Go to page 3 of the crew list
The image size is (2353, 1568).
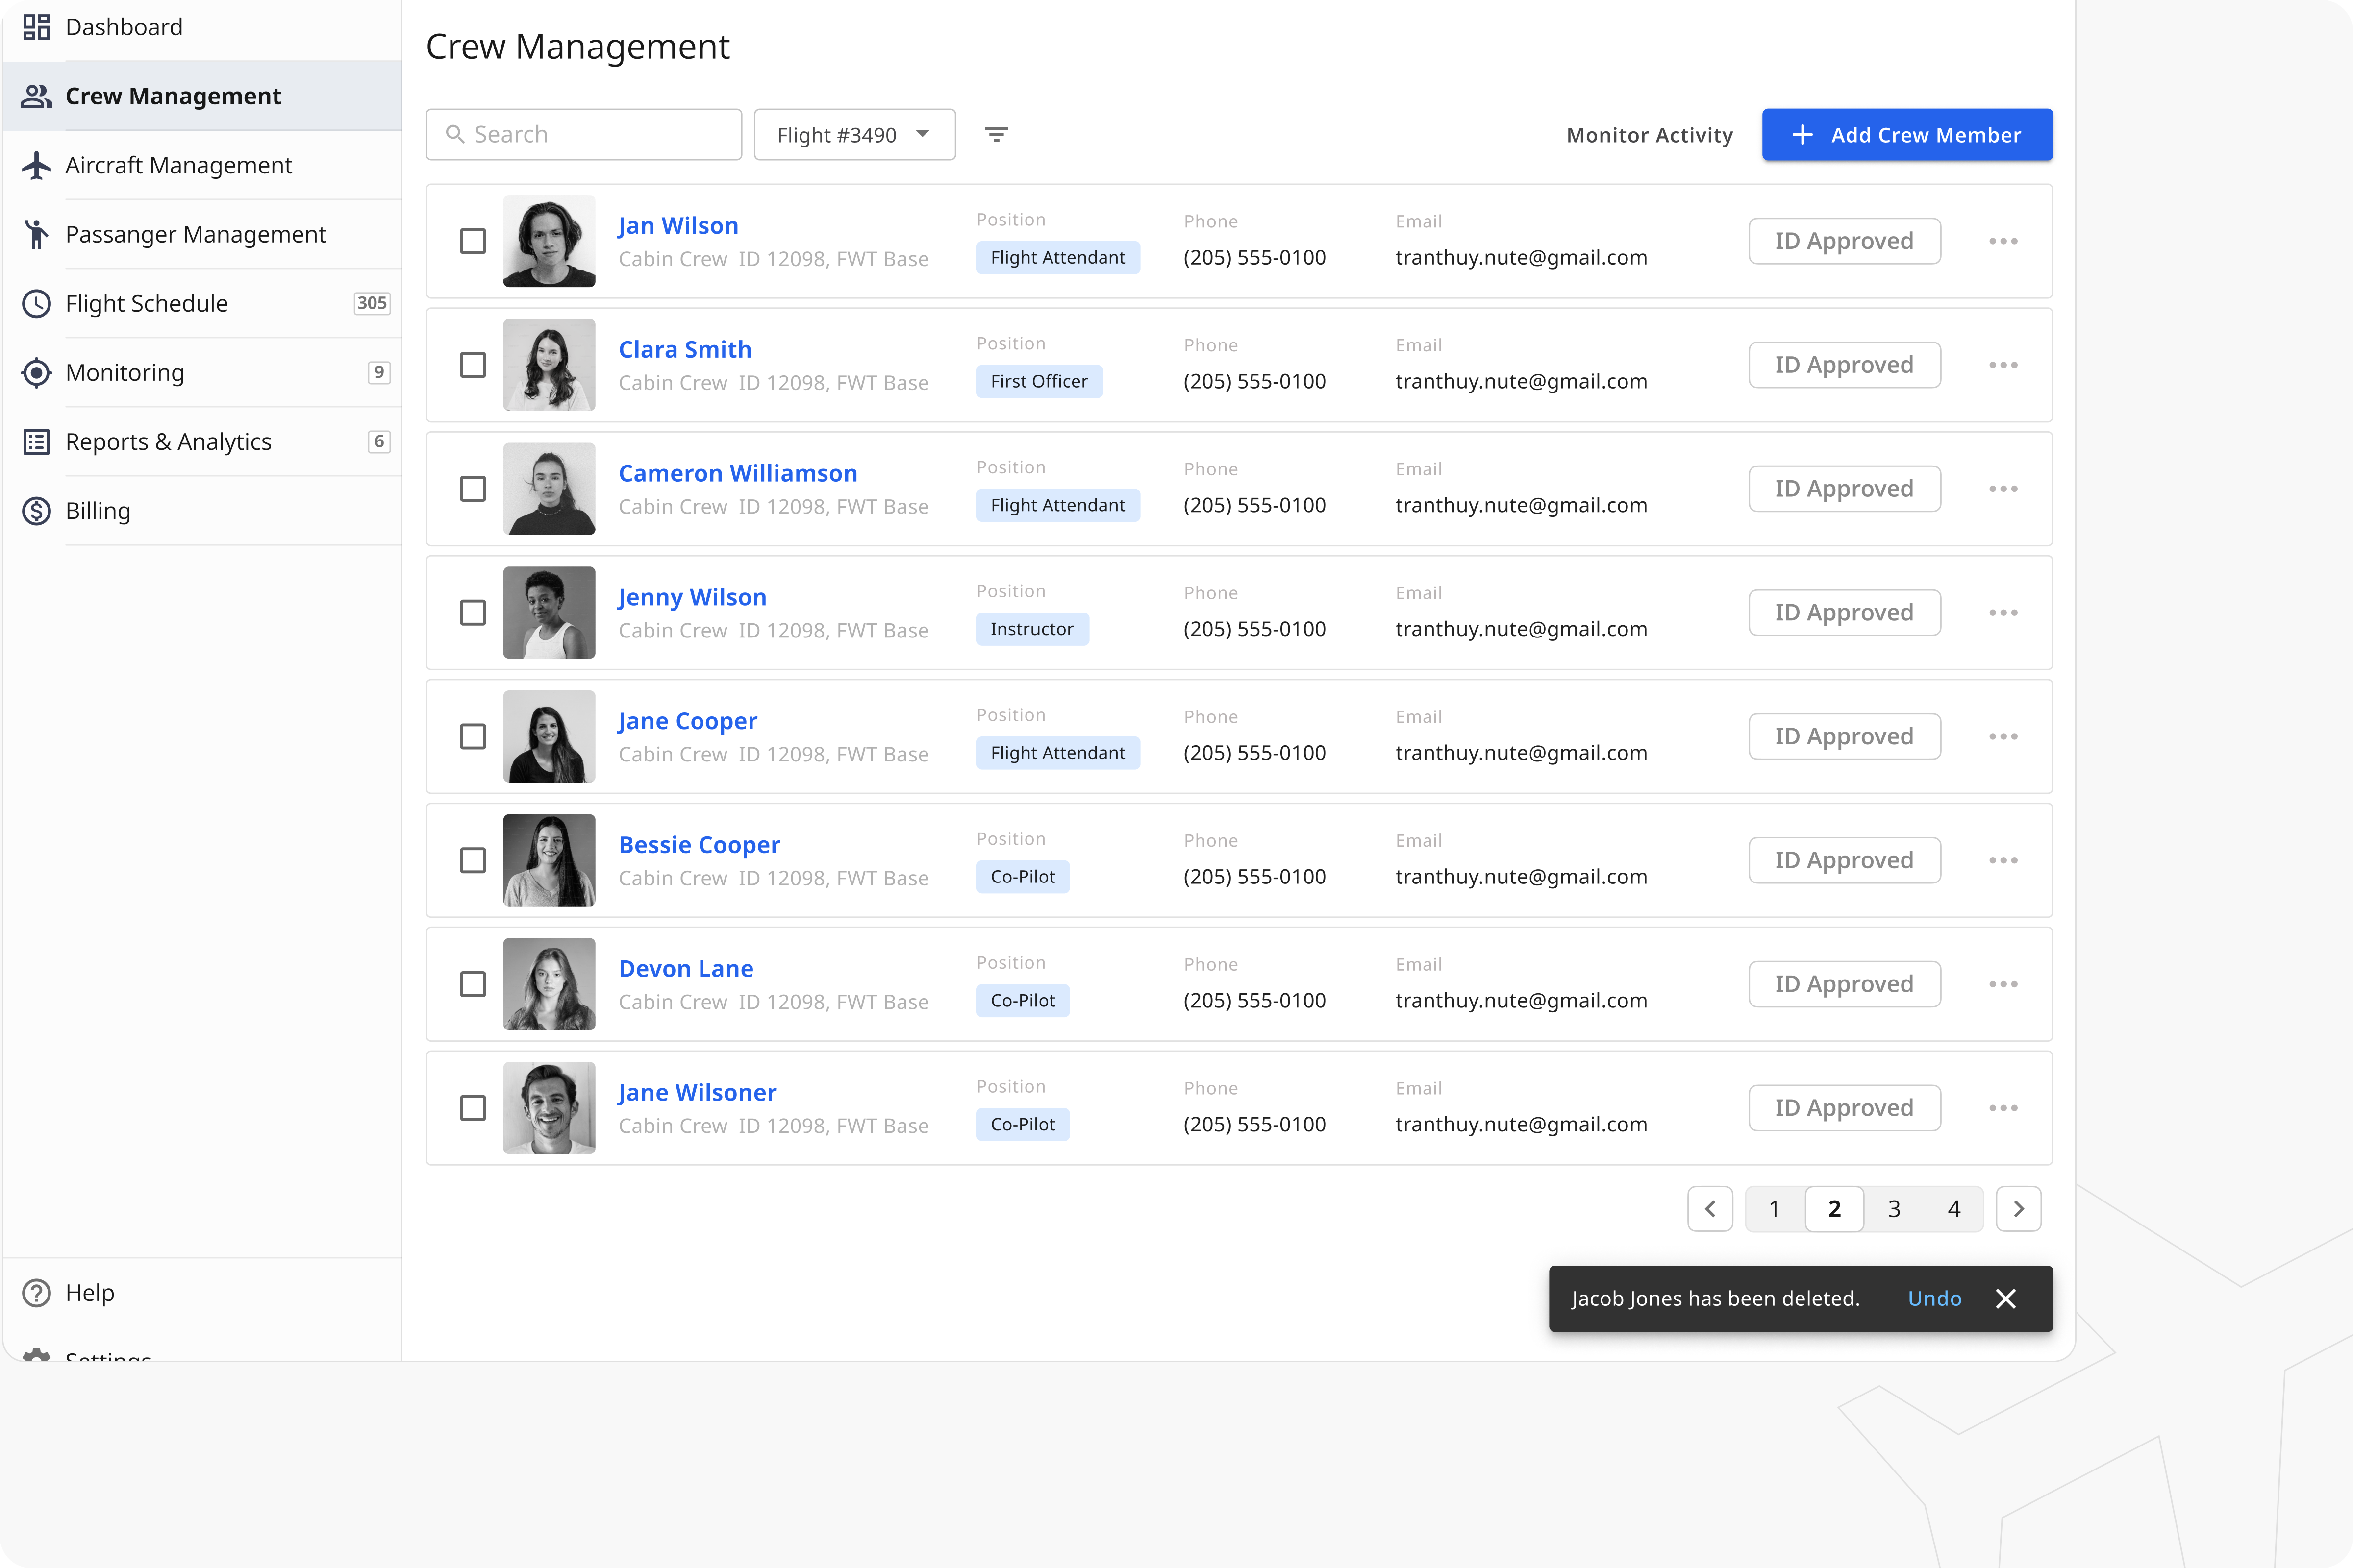click(1893, 1208)
